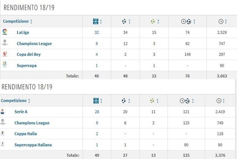Open the Serie A competition link
Viewport: 238px width, 159px height.
click(21, 112)
